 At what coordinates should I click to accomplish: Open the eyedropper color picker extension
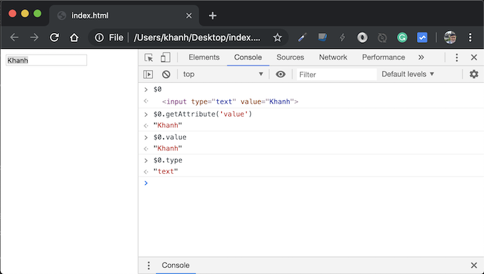(x=302, y=37)
